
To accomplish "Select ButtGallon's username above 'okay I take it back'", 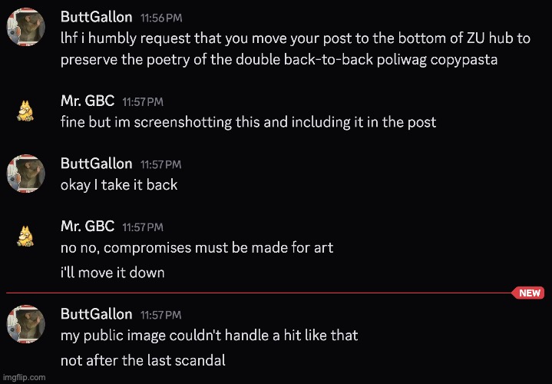I will (96, 163).
